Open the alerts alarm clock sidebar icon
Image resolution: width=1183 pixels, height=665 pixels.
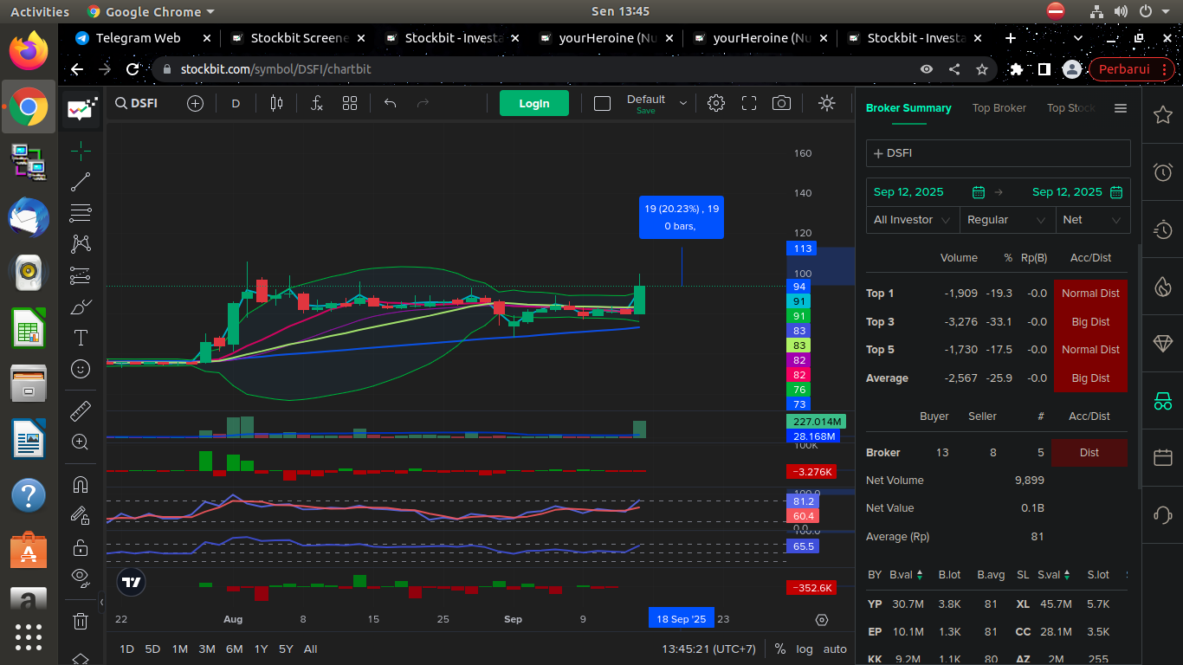tap(1163, 171)
